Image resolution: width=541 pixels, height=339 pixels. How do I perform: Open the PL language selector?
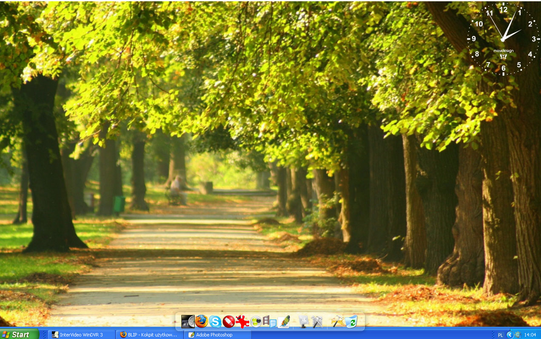click(x=500, y=335)
